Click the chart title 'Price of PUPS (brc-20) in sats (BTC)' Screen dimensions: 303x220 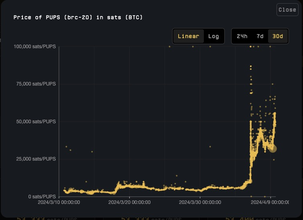pyautogui.click(x=78, y=17)
